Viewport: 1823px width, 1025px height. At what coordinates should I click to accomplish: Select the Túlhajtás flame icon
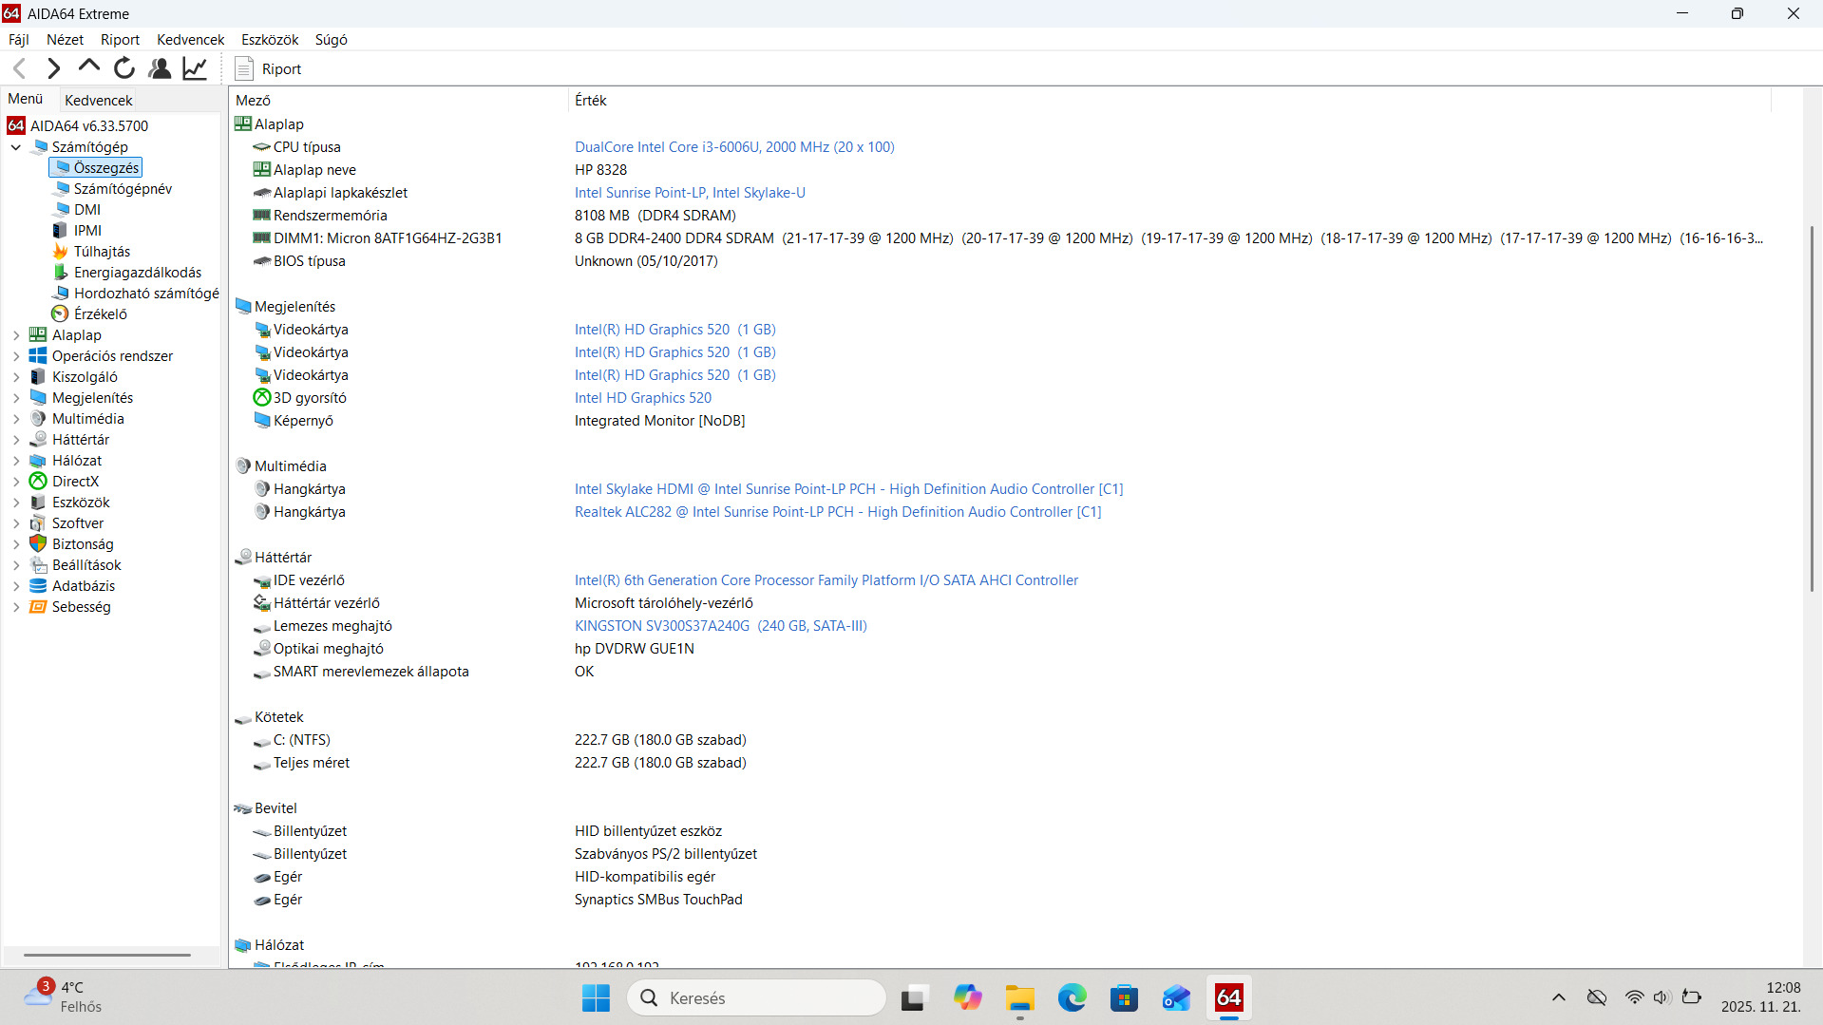60,252
